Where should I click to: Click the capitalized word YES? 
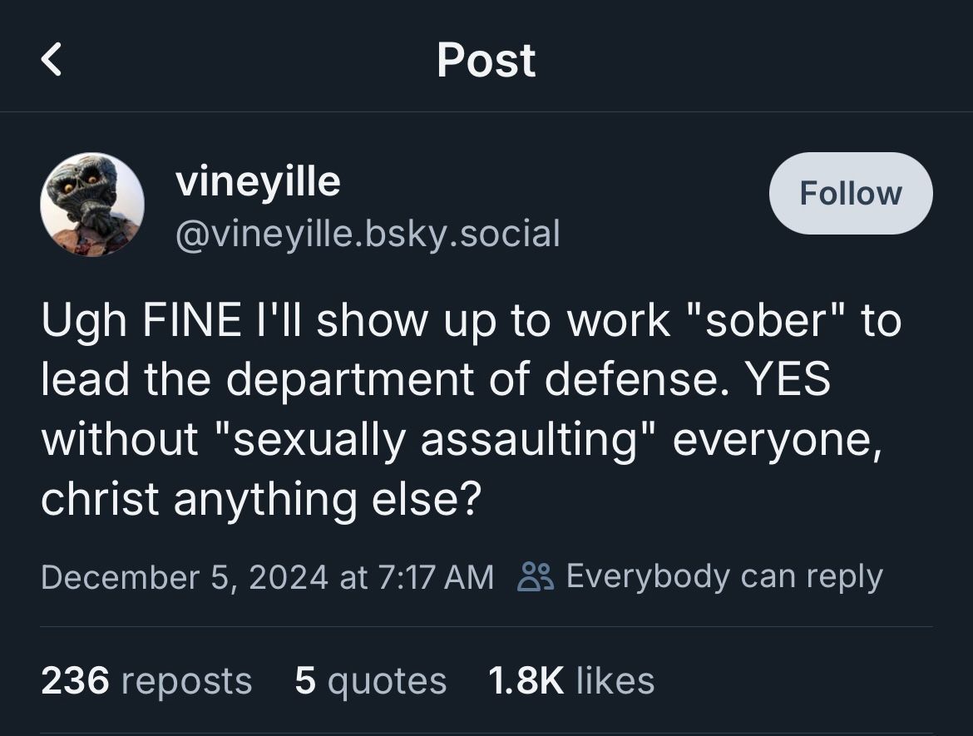(787, 378)
